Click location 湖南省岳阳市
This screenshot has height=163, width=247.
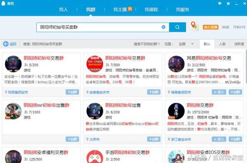(x=181, y=92)
